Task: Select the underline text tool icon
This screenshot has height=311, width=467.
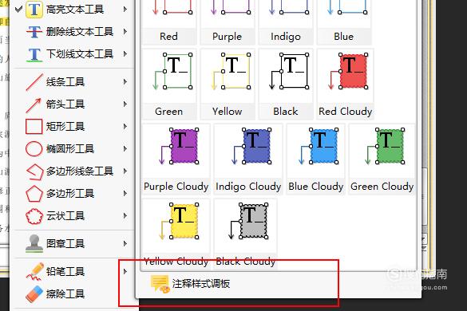Action: (34, 54)
